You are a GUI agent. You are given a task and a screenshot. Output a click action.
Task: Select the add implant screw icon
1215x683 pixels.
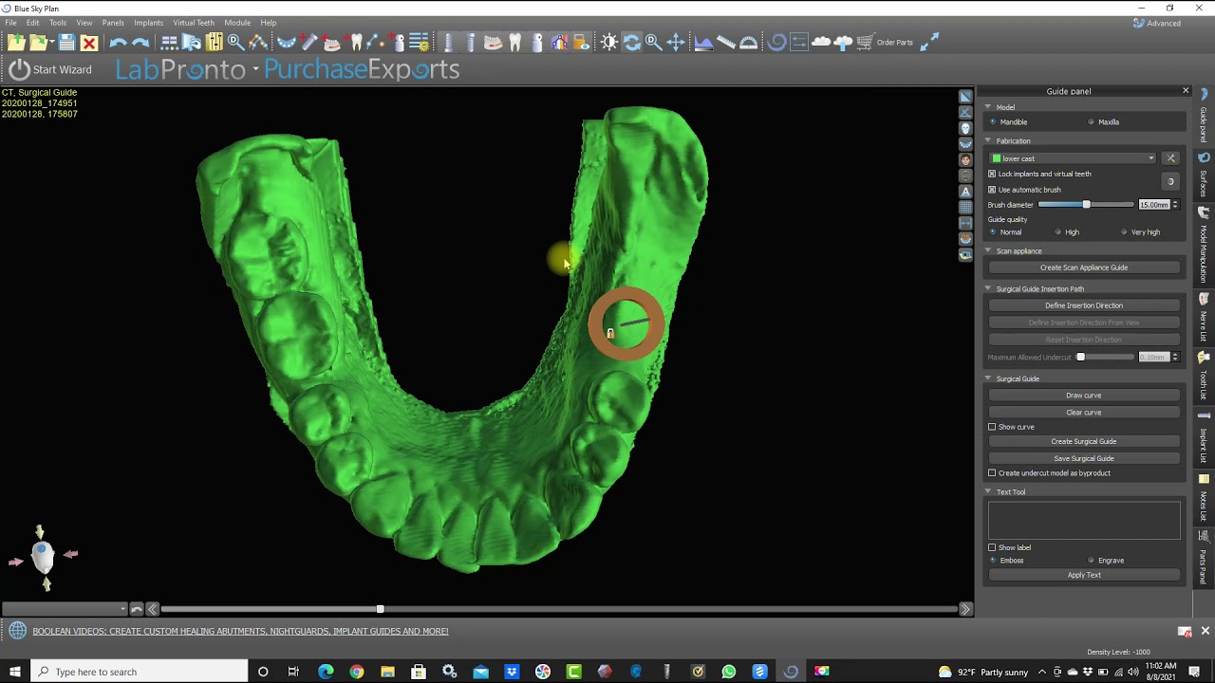point(309,43)
